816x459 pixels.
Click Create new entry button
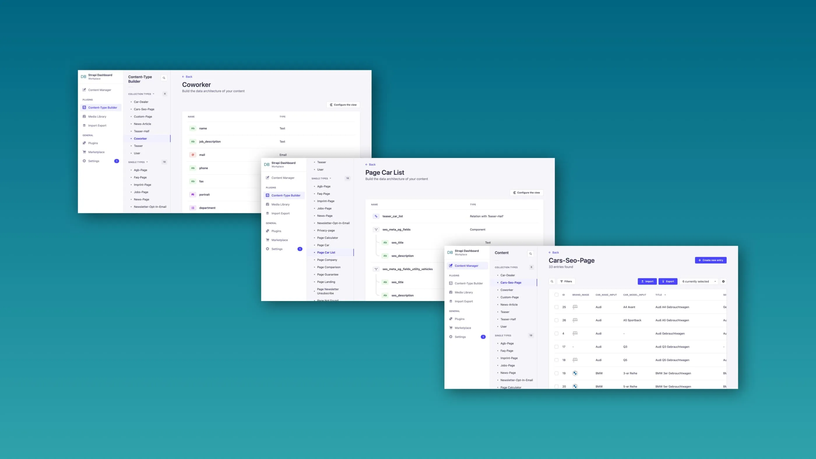[x=711, y=260]
